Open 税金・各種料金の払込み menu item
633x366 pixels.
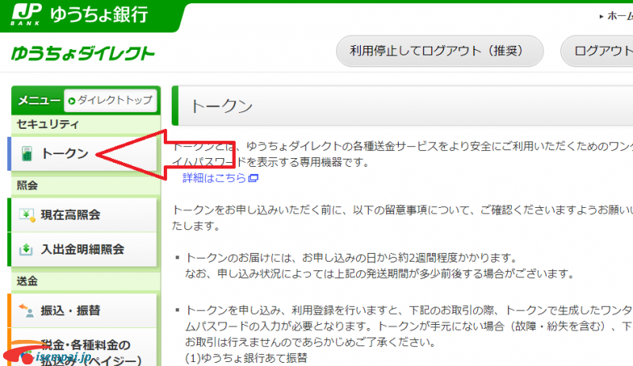click(84, 347)
